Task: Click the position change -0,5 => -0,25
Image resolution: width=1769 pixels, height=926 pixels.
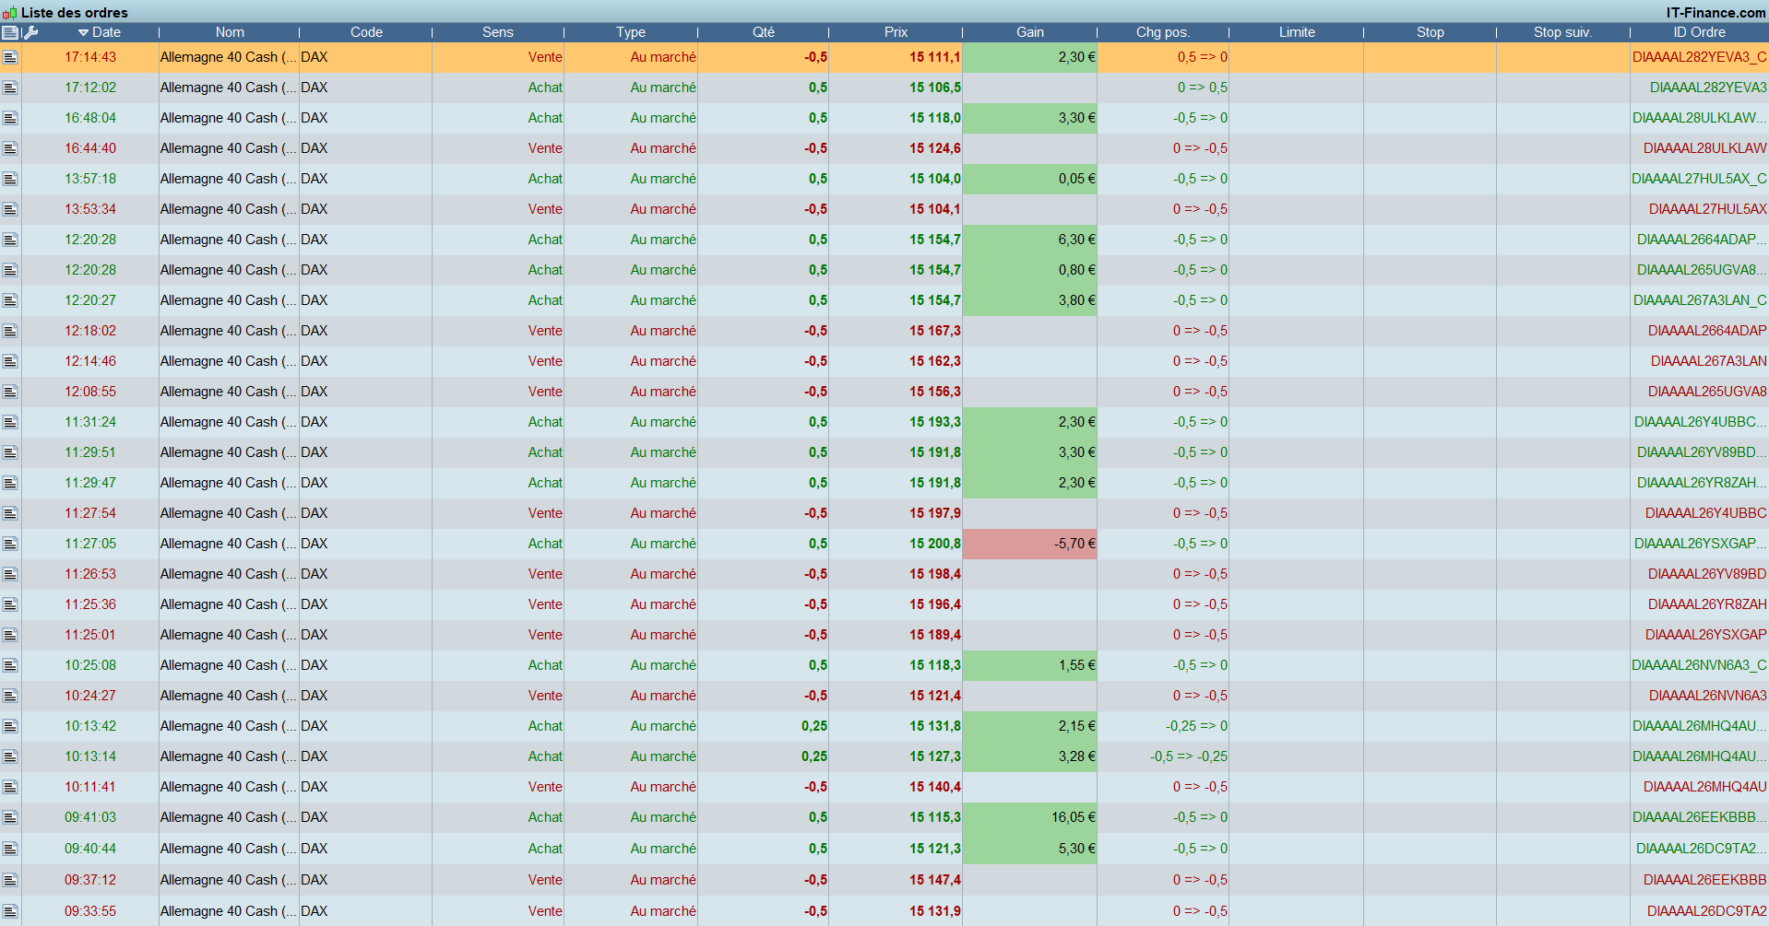Action: pos(1189,756)
